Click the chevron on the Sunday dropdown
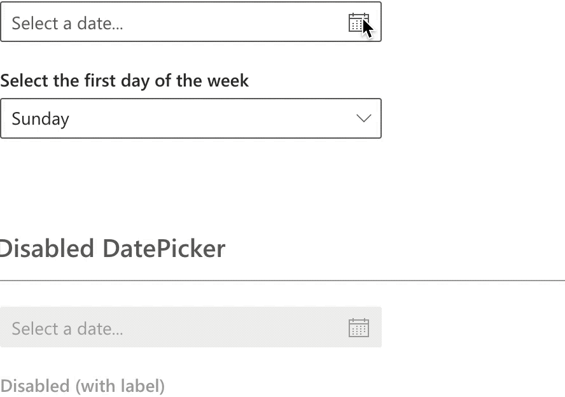Viewport: 565px width, 397px height. point(363,118)
